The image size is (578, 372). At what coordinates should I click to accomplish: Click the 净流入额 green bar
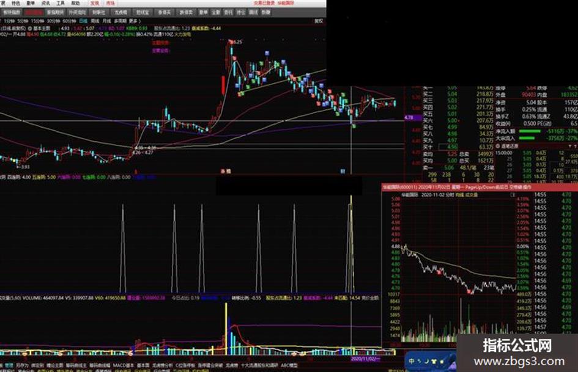tap(529, 131)
